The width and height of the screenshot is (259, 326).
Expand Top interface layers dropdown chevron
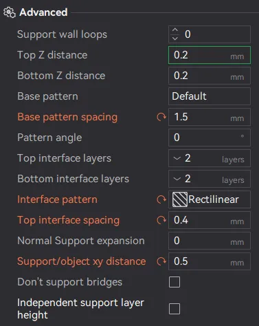coord(177,158)
